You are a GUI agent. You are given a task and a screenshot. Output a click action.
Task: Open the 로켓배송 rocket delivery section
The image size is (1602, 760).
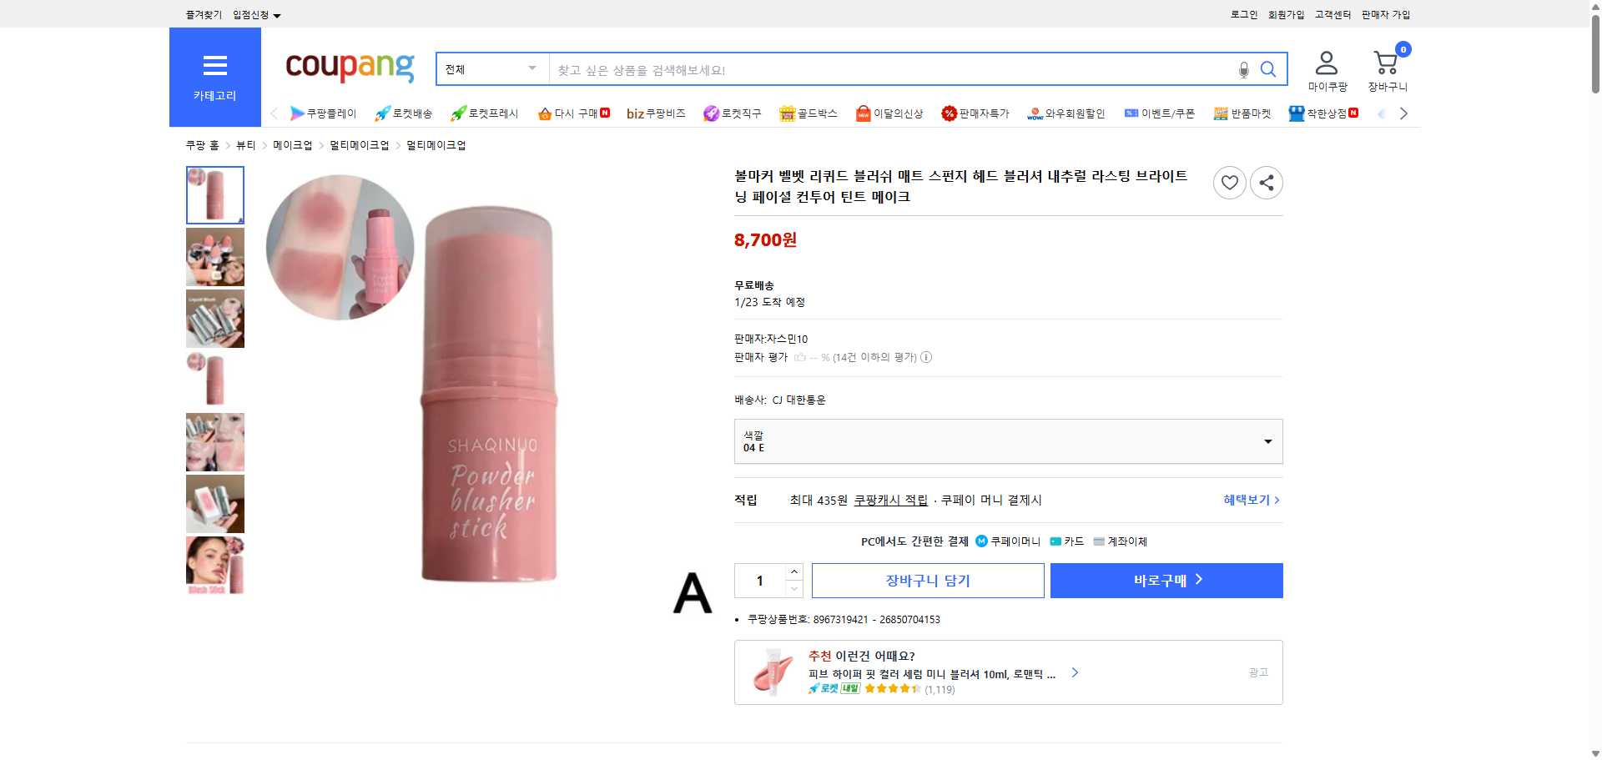[x=403, y=113]
